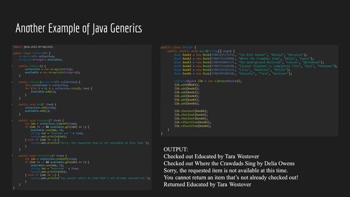Click the 'lib.add(book6);' code line
Viewport: 350px width, 197px height.
pos(187,103)
